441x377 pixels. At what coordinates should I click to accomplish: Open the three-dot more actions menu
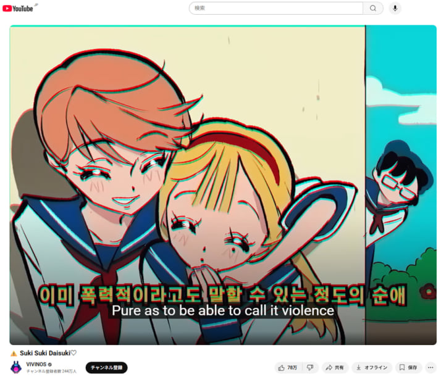(x=430, y=368)
